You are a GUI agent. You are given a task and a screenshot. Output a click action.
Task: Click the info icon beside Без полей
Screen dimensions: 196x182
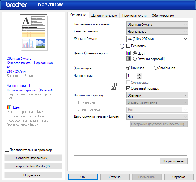(x=122, y=46)
